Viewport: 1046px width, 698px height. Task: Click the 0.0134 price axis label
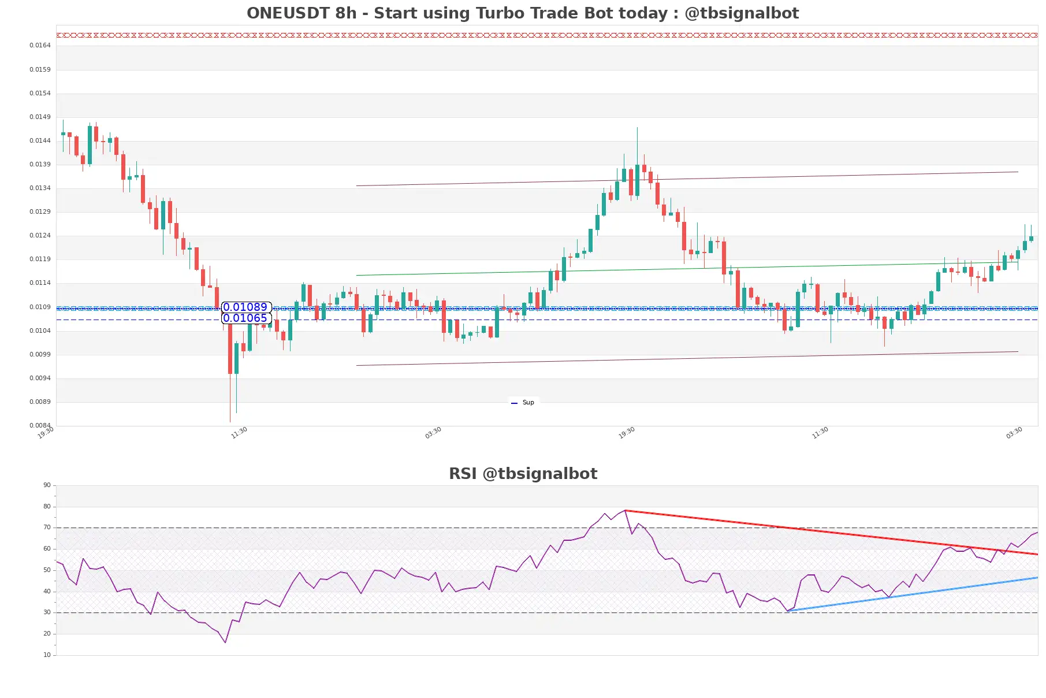pos(40,188)
